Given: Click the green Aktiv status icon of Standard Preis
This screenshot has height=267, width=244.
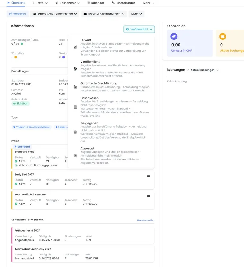Looking at the screenshot, I should pos(16,161).
